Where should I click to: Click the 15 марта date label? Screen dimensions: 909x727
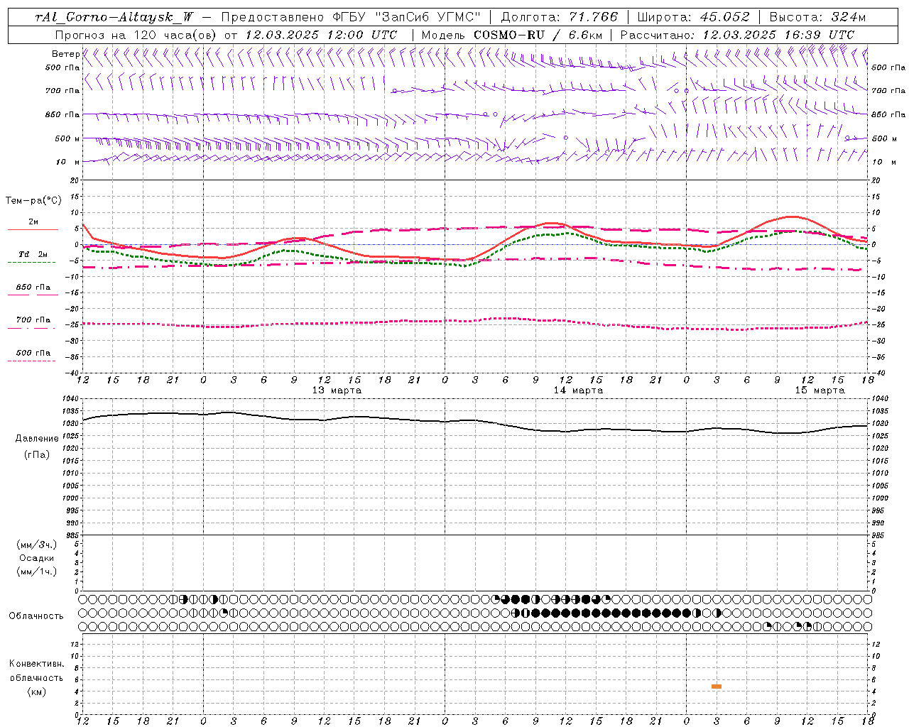pyautogui.click(x=820, y=390)
